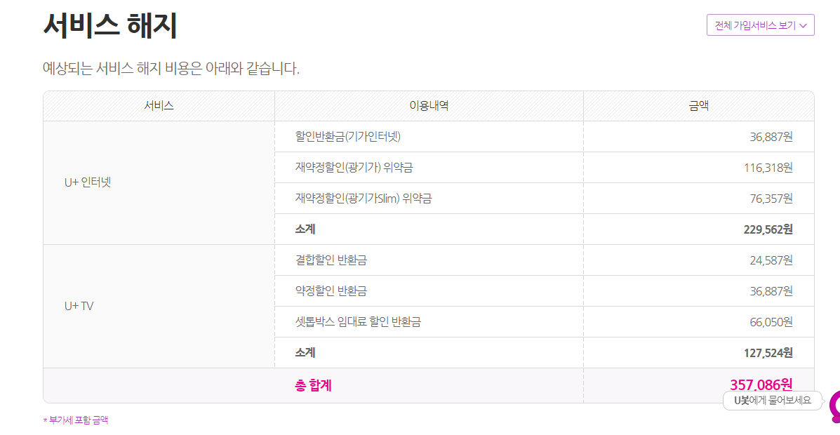Click the 셋톱박스 임대료 할인 반환금 entry
840x435 pixels.
point(359,322)
